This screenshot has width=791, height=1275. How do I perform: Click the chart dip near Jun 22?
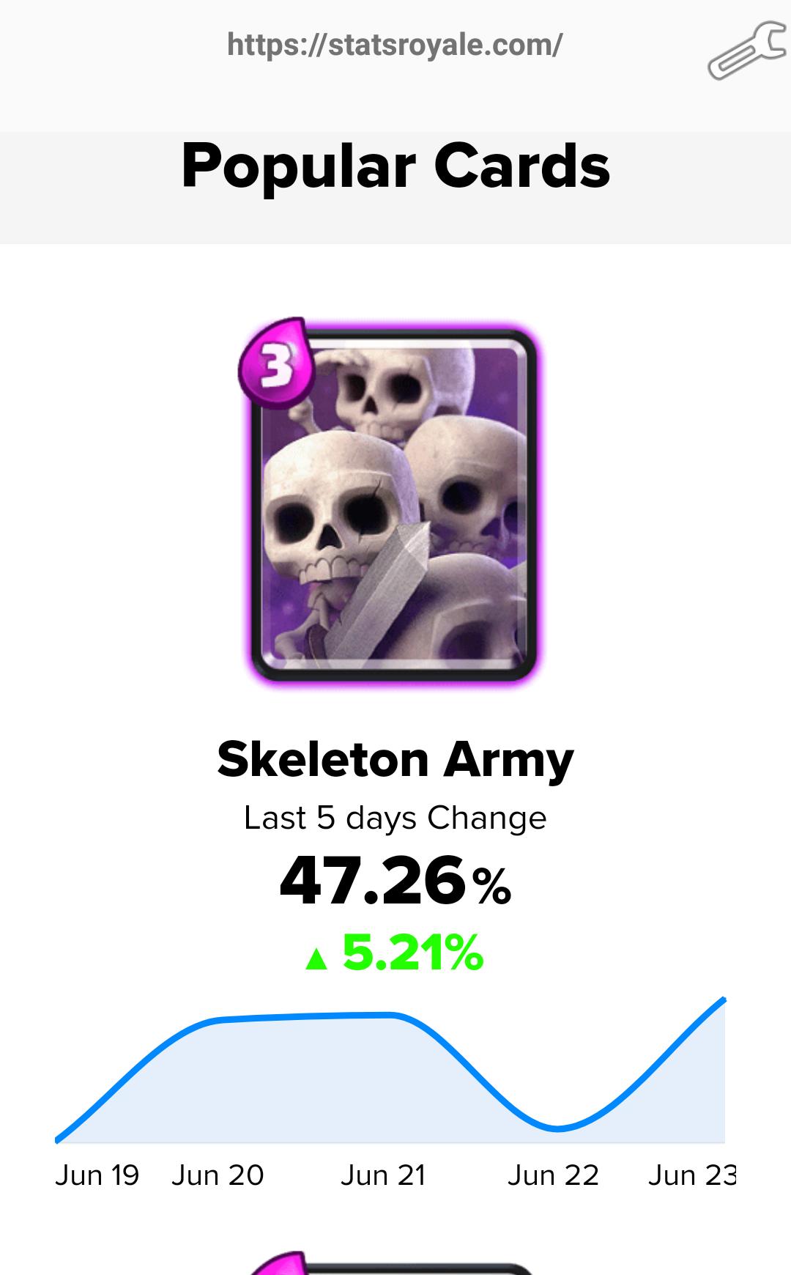click(557, 1128)
